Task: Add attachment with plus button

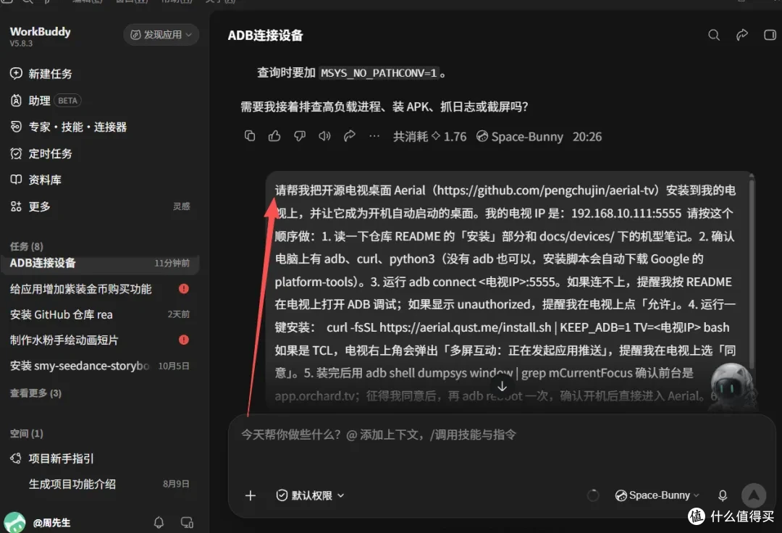Action: 251,495
